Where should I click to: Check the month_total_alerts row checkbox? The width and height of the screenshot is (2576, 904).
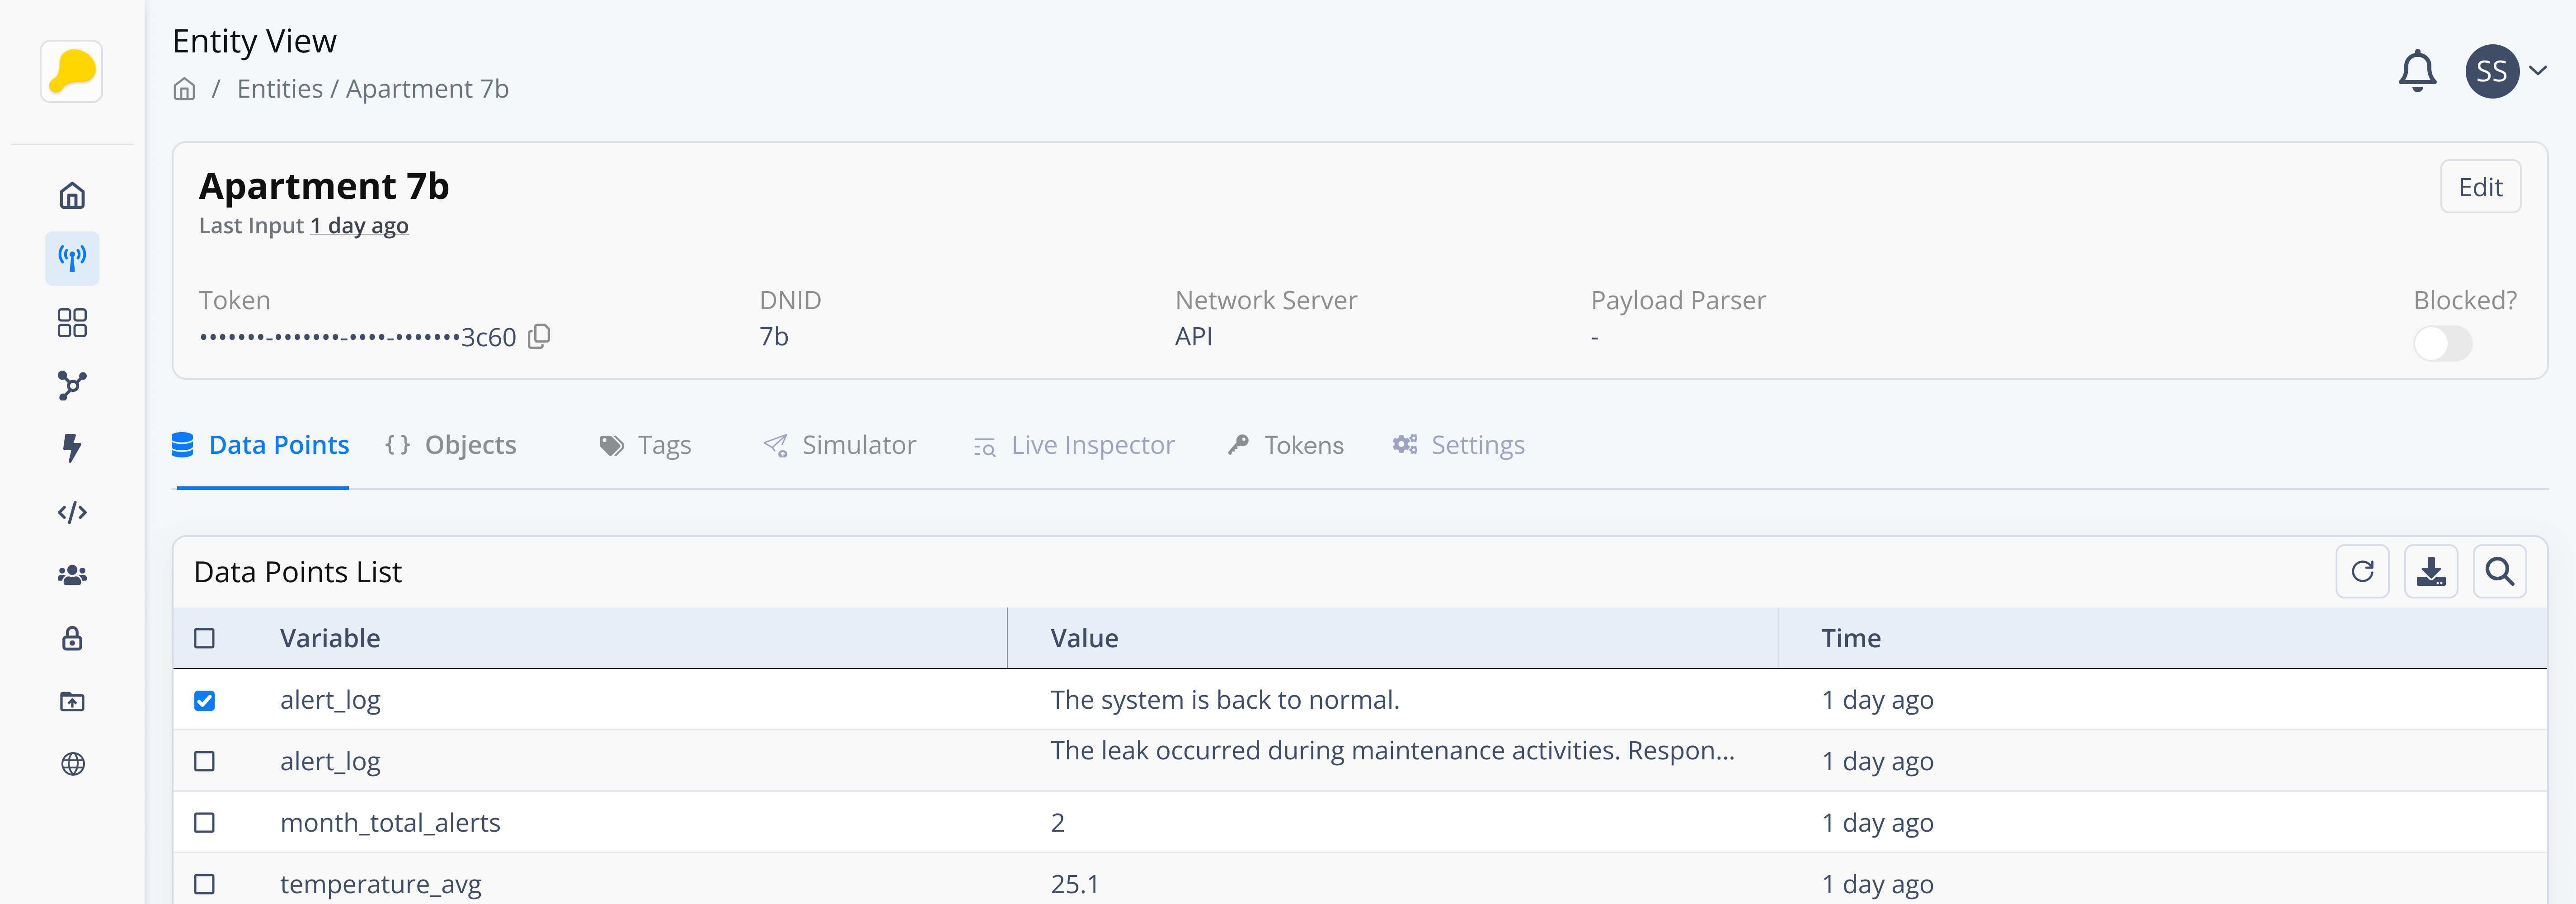(204, 822)
